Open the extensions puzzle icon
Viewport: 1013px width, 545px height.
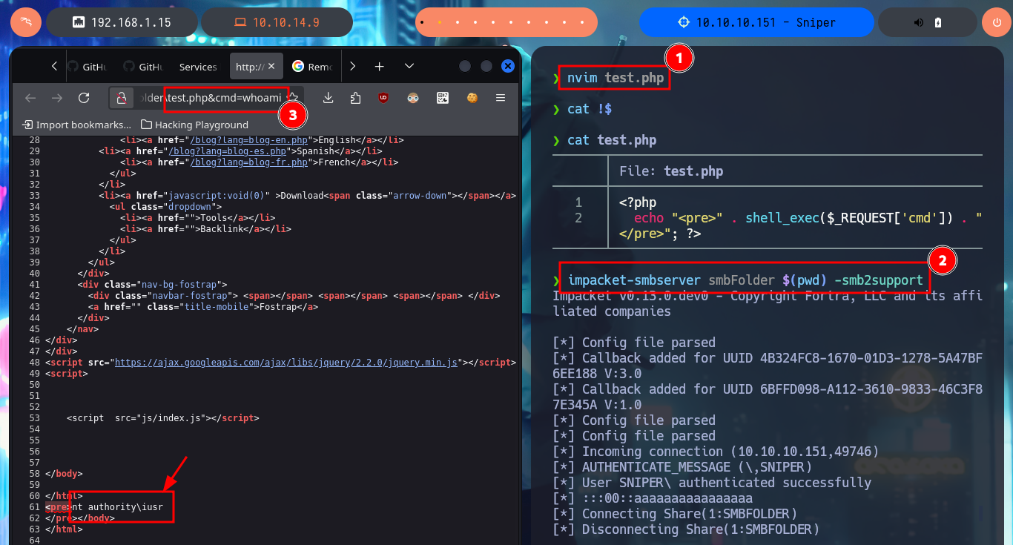pos(355,98)
